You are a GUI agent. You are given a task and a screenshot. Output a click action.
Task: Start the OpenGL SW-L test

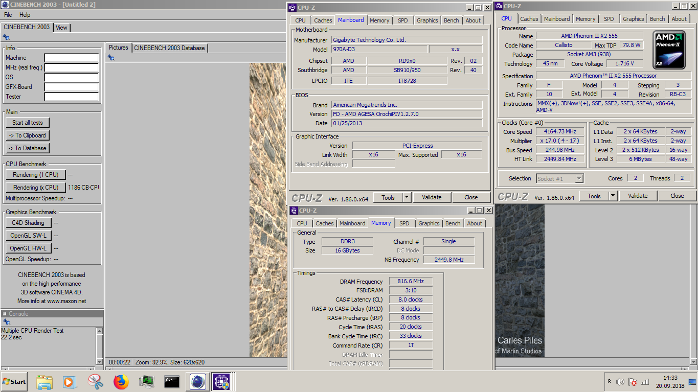pos(29,236)
